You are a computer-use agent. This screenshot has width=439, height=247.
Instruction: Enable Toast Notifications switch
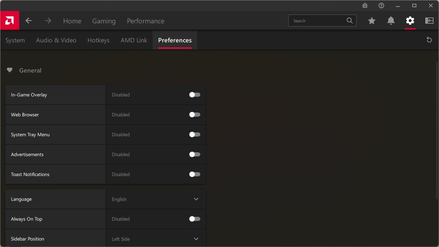pyautogui.click(x=195, y=174)
